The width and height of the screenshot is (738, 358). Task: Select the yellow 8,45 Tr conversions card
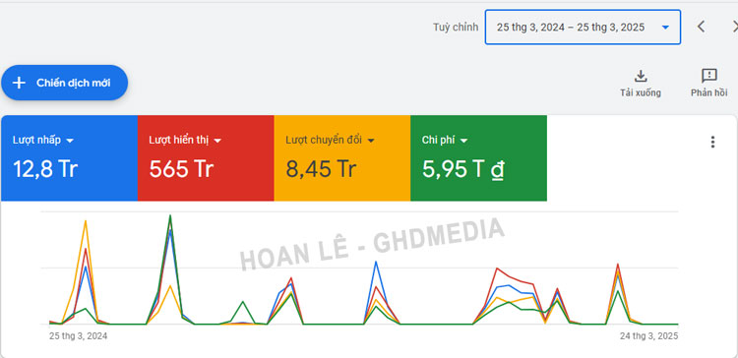(342, 158)
